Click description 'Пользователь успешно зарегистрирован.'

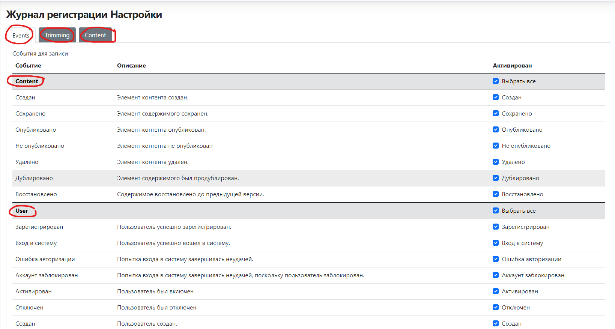click(x=174, y=227)
